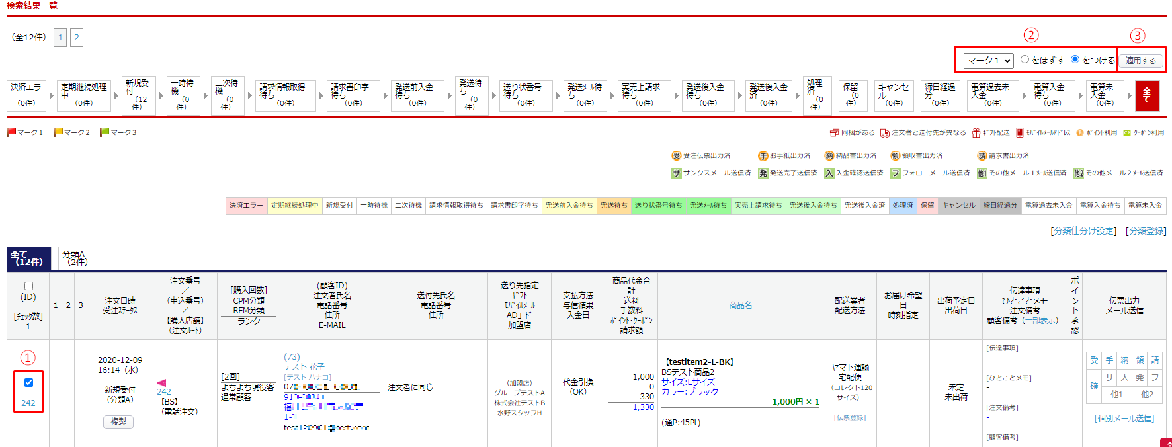
Task: Click the 納 delivery note icon in row
Action: [1124, 360]
